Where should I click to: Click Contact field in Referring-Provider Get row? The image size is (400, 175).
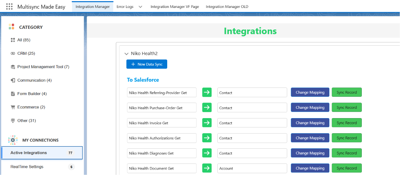pos(252,93)
